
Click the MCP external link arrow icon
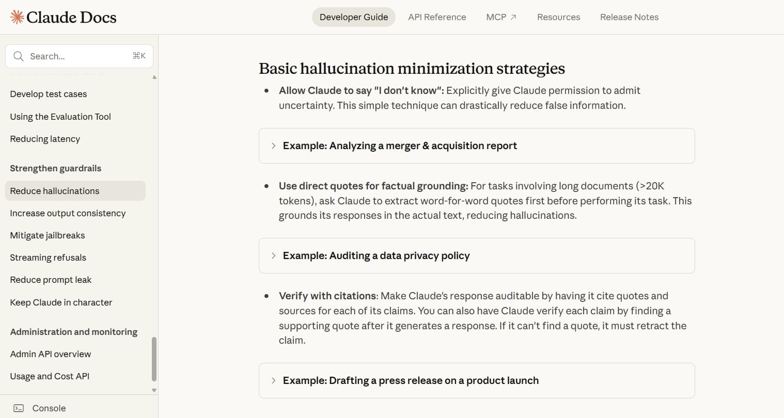tap(513, 17)
